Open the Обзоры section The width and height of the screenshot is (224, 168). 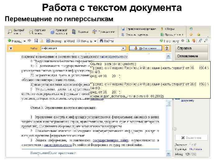pyautogui.click(x=167, y=29)
